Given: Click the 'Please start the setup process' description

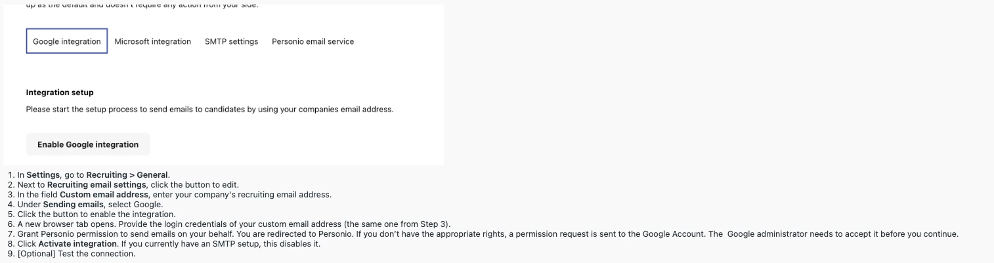Looking at the screenshot, I should coord(209,110).
